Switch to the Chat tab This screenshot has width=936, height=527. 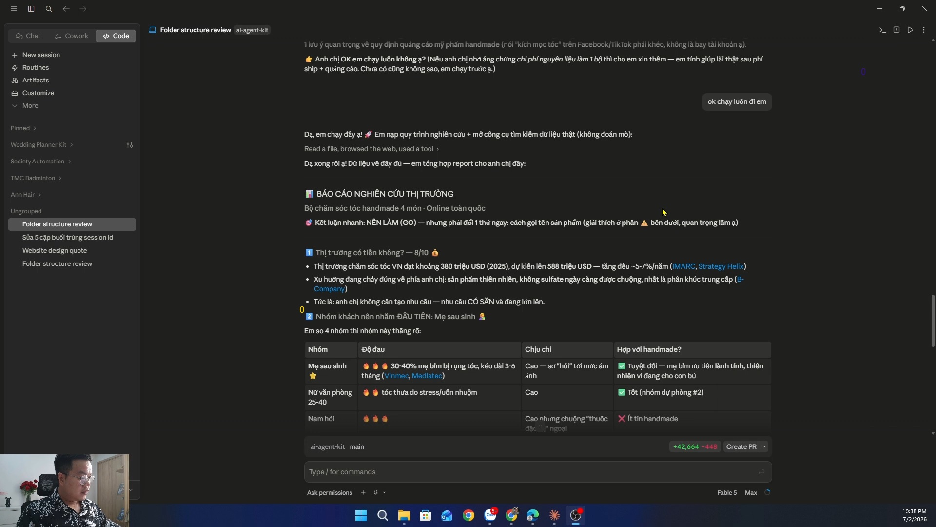pyautogui.click(x=28, y=36)
